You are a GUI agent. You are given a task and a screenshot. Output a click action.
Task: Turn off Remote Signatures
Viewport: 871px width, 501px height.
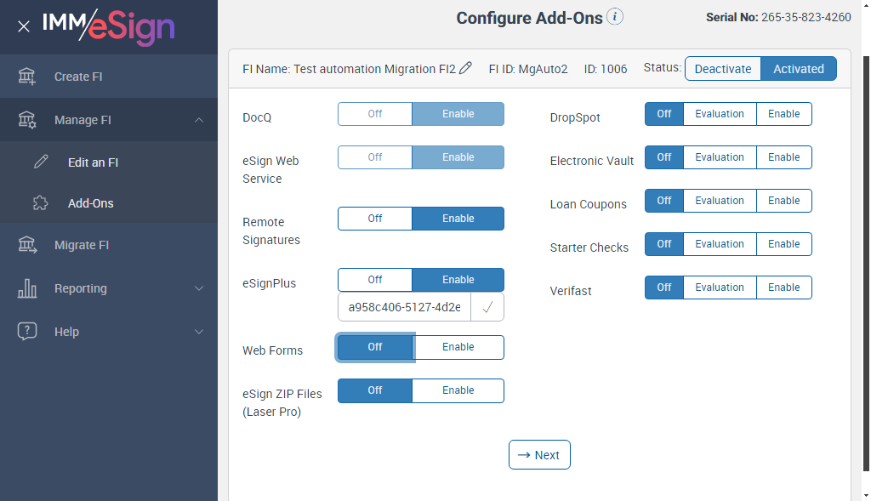(x=375, y=219)
